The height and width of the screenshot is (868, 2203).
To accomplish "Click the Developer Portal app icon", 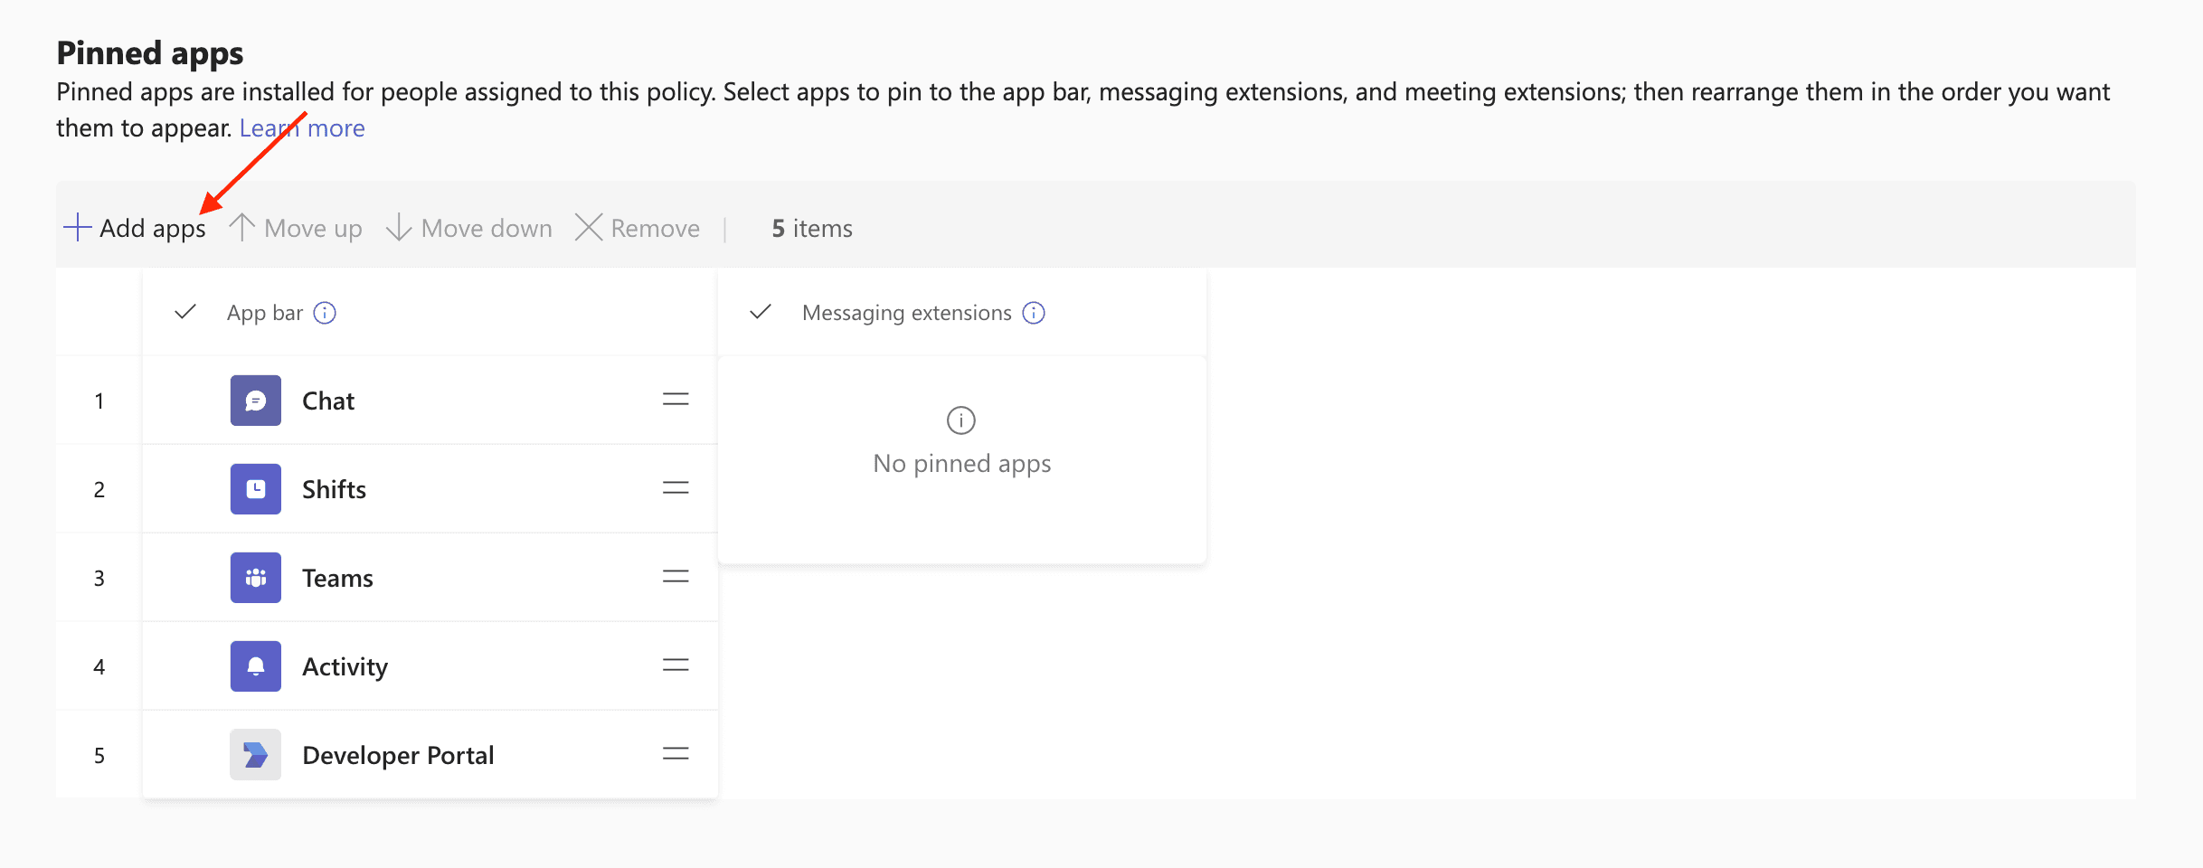I will (x=256, y=755).
